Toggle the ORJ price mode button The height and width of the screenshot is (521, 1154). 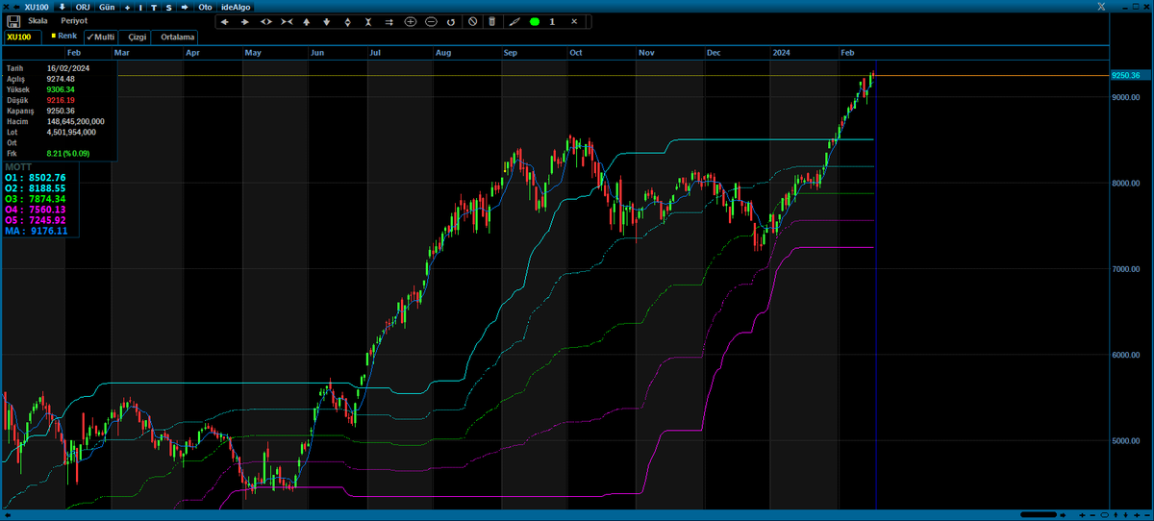[83, 7]
